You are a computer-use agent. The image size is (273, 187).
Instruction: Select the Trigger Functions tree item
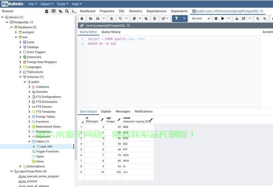click(47, 151)
